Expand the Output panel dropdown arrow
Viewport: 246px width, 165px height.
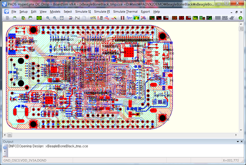(x=238, y=142)
